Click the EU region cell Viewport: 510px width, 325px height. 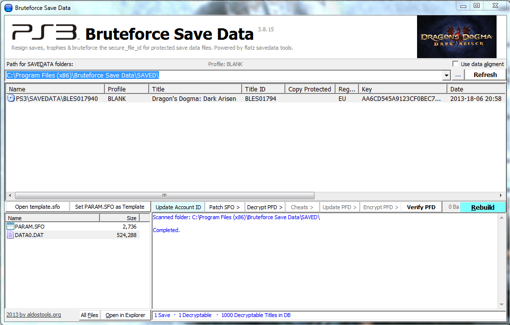[342, 98]
